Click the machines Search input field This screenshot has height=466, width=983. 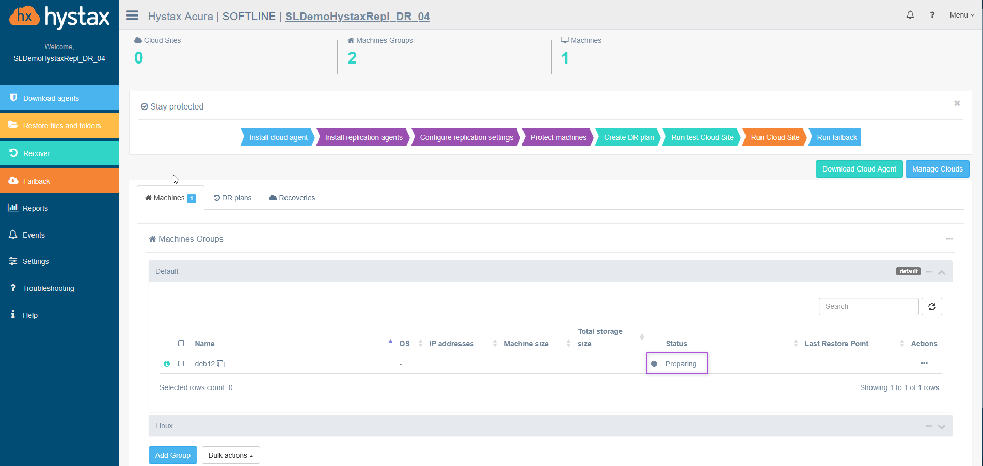[x=868, y=306]
